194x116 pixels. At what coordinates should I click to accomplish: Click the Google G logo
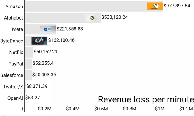click(x=92, y=18)
